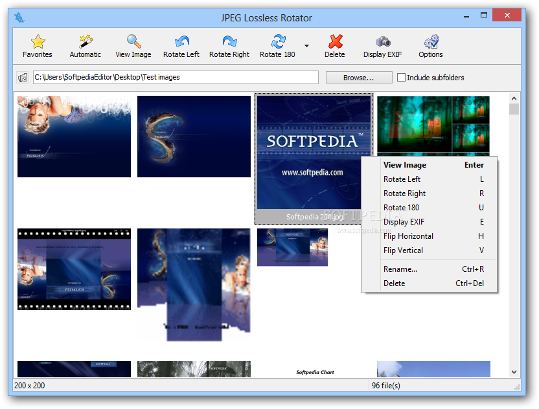Toggle the Include subfolders checkbox
Image resolution: width=539 pixels, height=409 pixels.
click(401, 78)
